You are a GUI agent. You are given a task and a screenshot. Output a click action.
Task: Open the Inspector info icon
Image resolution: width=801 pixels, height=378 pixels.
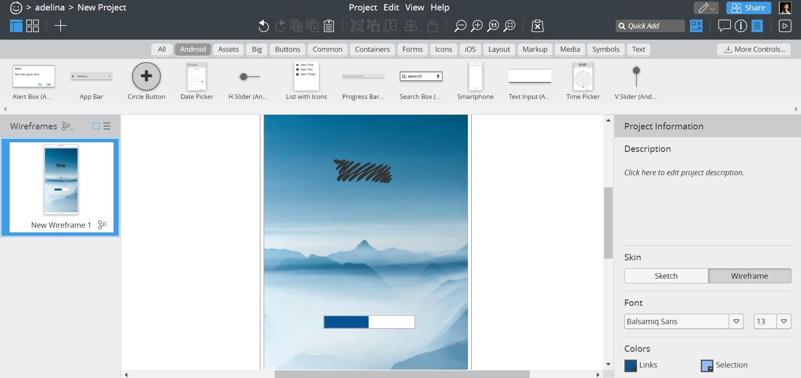tap(741, 26)
